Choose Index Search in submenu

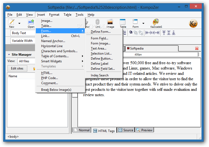click(x=104, y=75)
